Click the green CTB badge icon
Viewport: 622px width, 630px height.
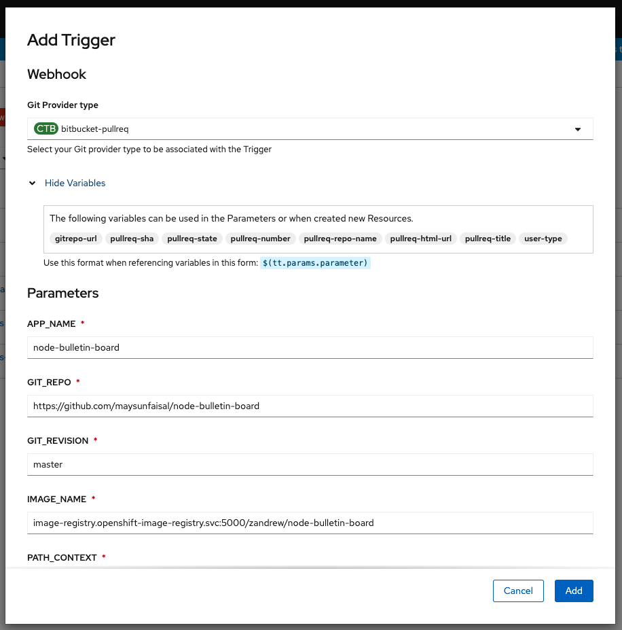[46, 128]
